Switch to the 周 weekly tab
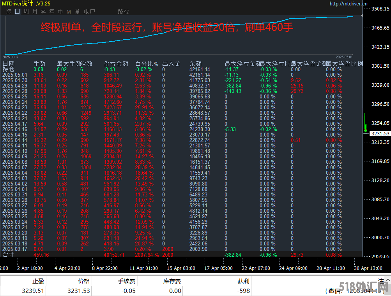The width and height of the screenshot is (391, 296). (x=26, y=12)
